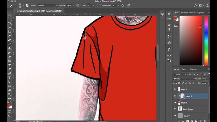Image resolution: width=217 pixels, height=122 pixels.
Task: Switch to the Swatches tab
Action: click(x=184, y=13)
